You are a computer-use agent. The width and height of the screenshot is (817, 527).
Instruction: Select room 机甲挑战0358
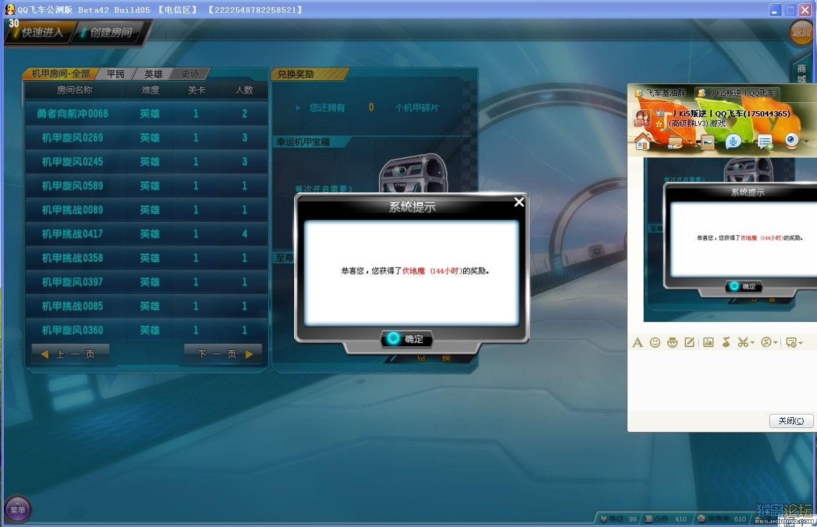146,258
